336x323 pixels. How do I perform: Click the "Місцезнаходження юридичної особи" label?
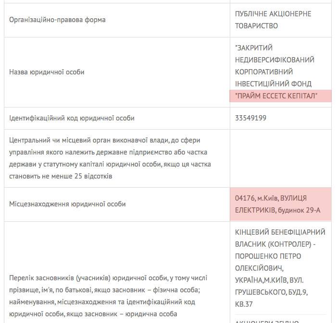pyautogui.click(x=67, y=204)
